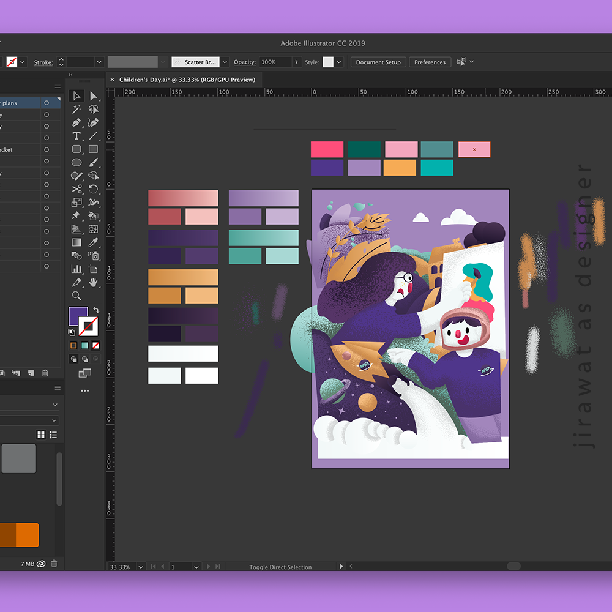The image size is (612, 612).
Task: Select the Blend tool
Action: 76,256
